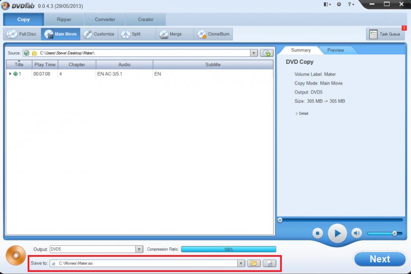Mute the preview audio speaker icon

pyautogui.click(x=357, y=233)
